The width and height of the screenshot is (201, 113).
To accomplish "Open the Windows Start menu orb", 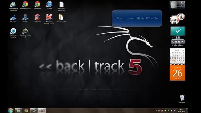I will coord(11,110).
